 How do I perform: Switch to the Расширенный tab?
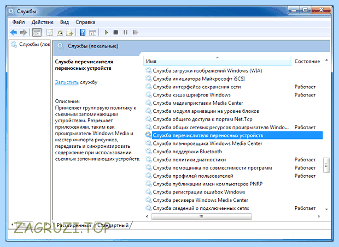coord(73,225)
